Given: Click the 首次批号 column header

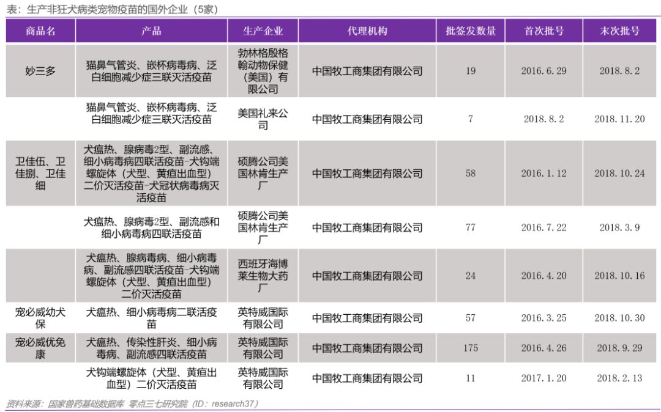Looking at the screenshot, I should click(543, 31).
